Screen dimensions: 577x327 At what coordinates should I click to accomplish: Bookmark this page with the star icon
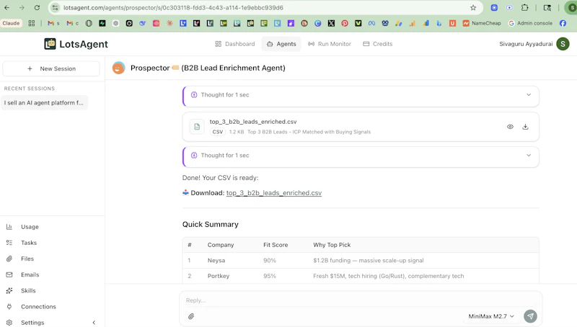[473, 8]
